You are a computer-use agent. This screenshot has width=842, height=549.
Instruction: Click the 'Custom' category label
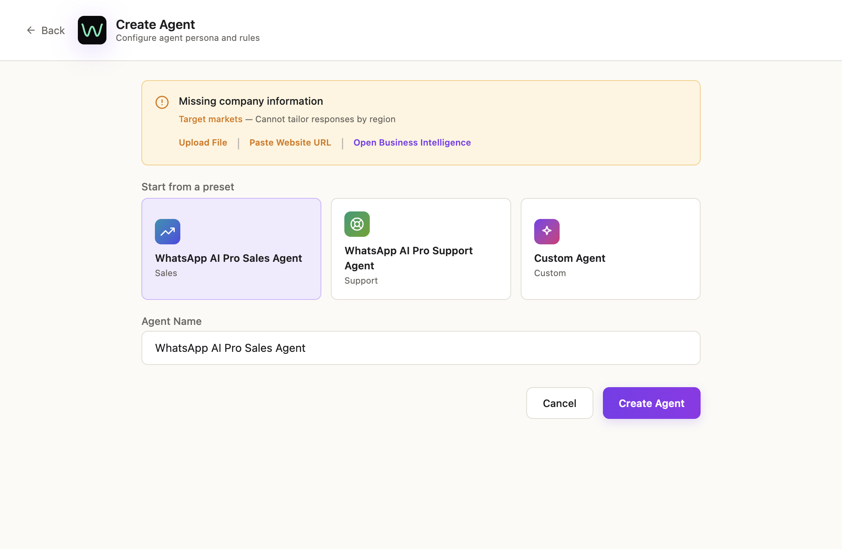tap(550, 273)
